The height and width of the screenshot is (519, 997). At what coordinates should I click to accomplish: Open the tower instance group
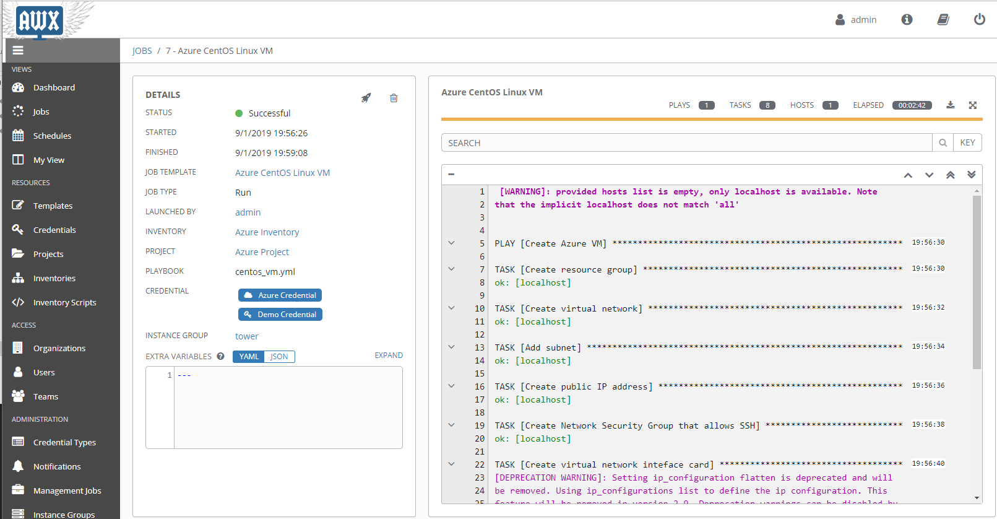246,336
